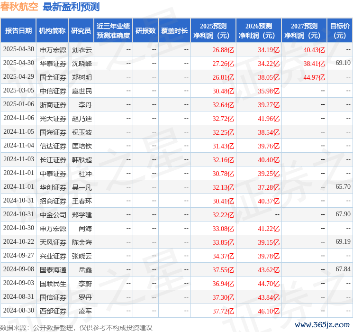Click the 44.70亿 forecast value
Screen dimensions: 353x332
269,284
